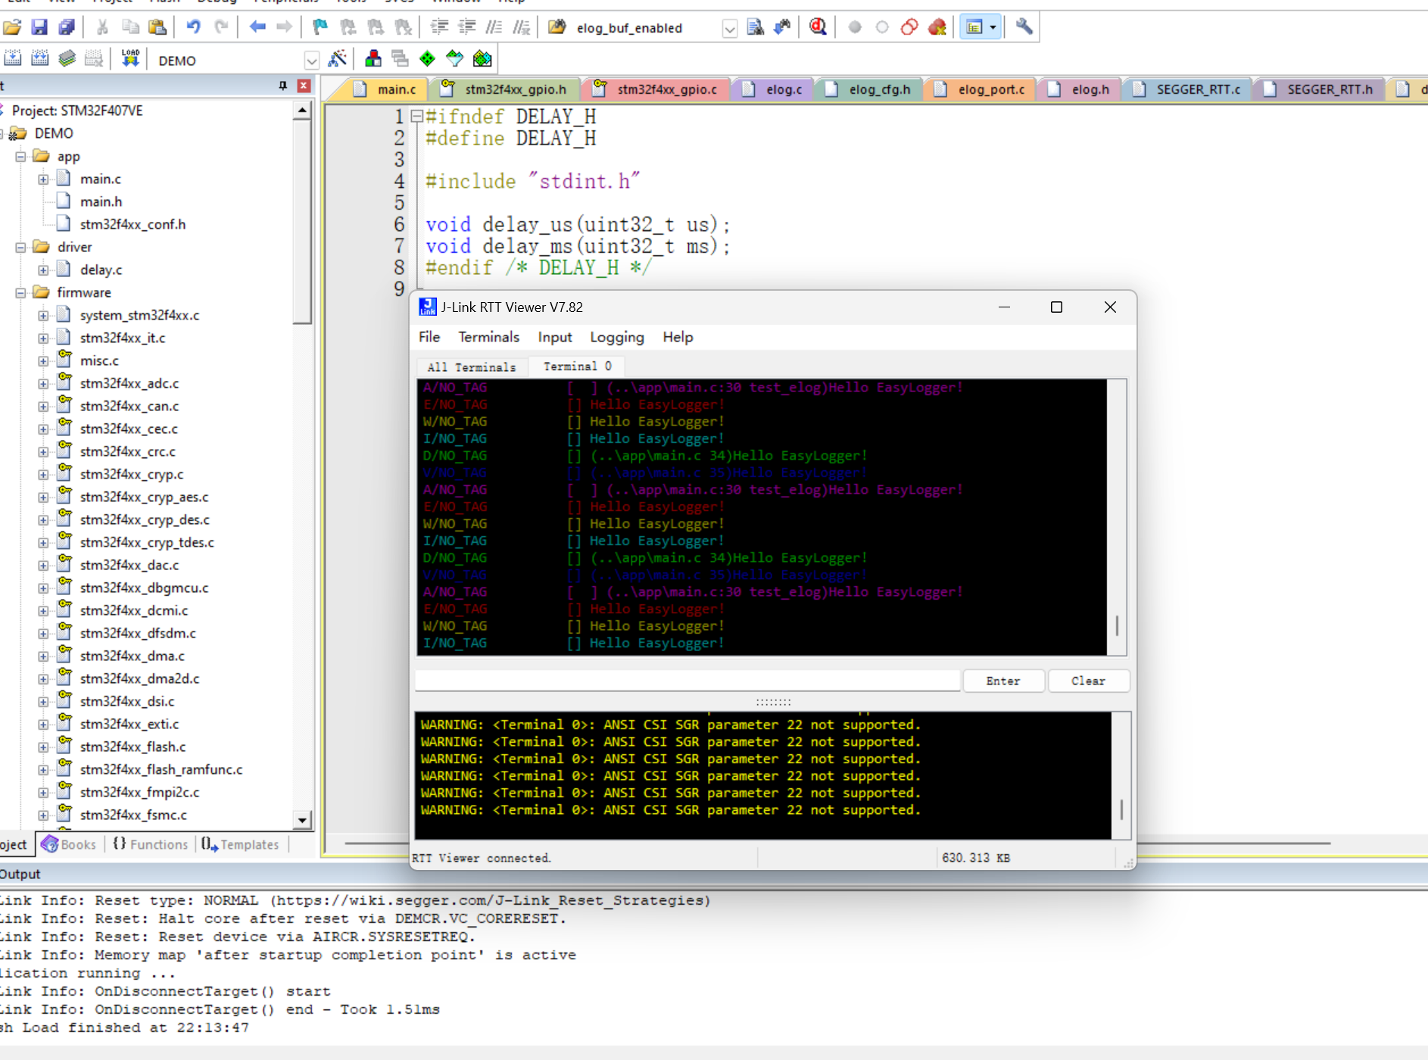Image resolution: width=1428 pixels, height=1060 pixels.
Task: Open the DEMO target selection dropdown
Action: pos(311,61)
